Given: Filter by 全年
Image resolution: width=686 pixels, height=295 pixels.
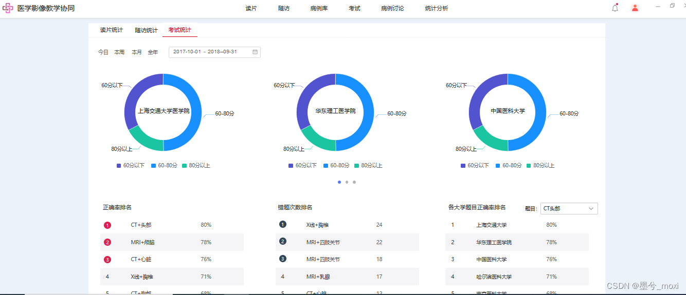Looking at the screenshot, I should tap(153, 52).
